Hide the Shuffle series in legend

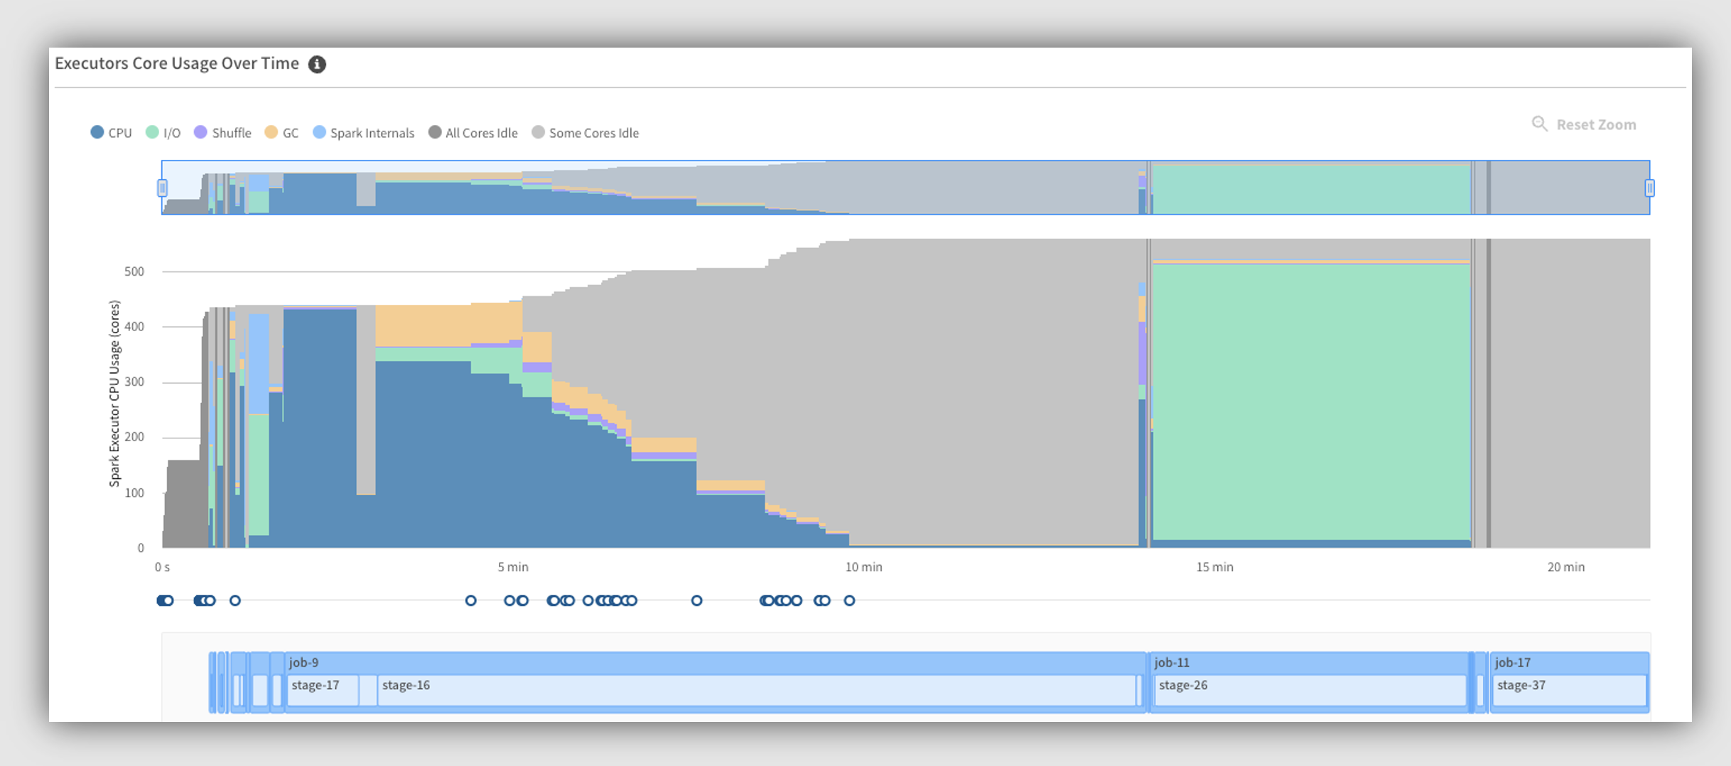222,133
